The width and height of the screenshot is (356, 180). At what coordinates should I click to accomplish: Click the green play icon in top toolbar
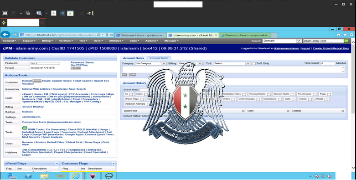[x=70, y=13]
